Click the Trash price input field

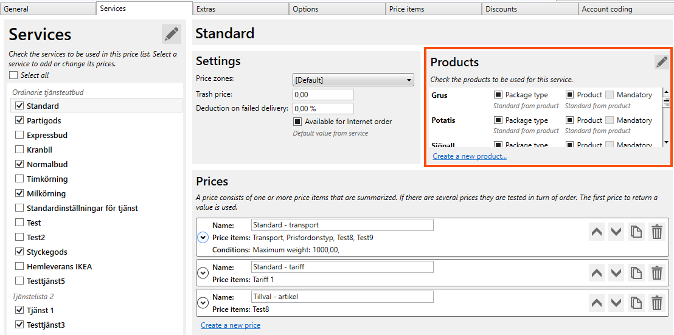coord(322,94)
